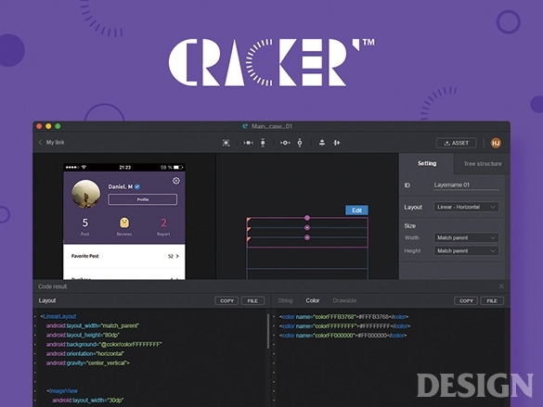The height and width of the screenshot is (407, 543).
Task: Click the LinearLayout tag line
Action: click(x=58, y=316)
